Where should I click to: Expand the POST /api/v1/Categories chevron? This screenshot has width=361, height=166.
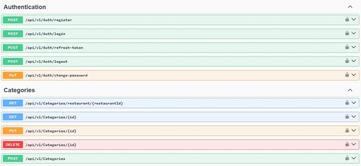(x=354, y=158)
